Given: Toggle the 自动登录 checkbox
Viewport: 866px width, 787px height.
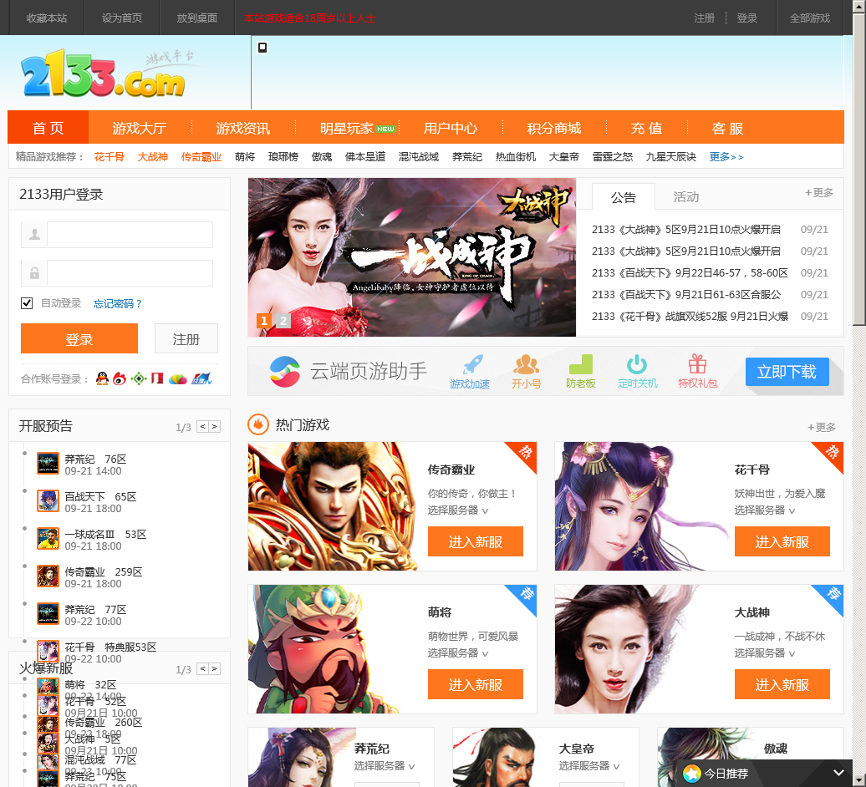Looking at the screenshot, I should coord(27,303).
